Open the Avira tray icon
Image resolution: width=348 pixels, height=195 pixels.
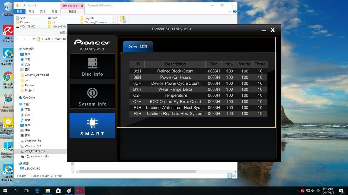303,191
